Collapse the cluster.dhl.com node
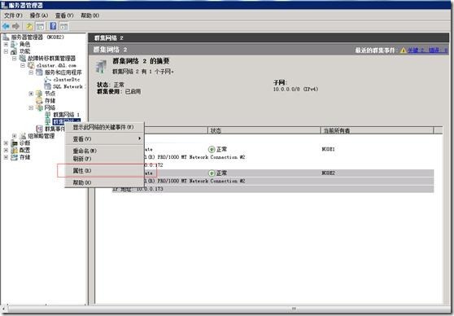The image size is (454, 316). click(x=23, y=65)
